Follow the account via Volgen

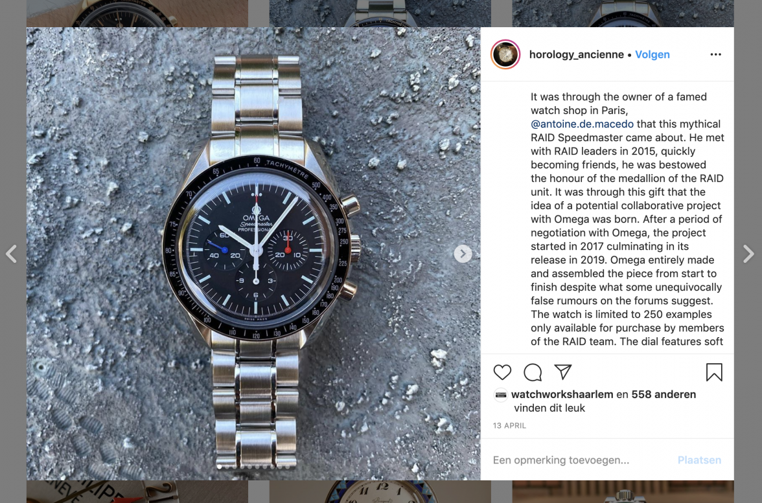652,54
